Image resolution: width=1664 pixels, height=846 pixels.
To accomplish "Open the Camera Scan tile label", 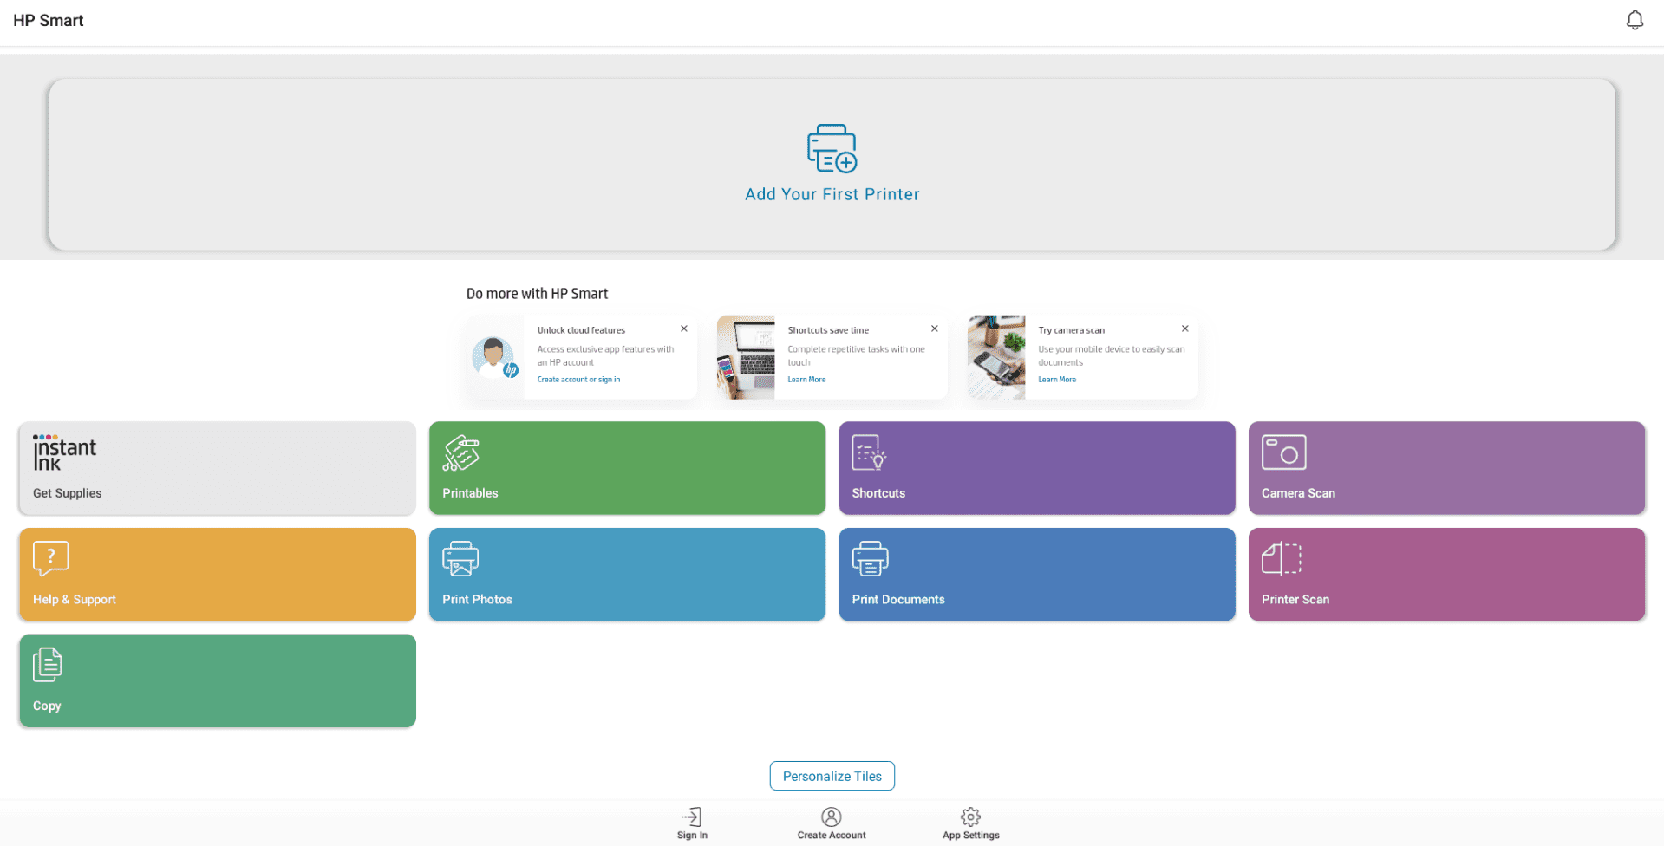I will 1298,493.
